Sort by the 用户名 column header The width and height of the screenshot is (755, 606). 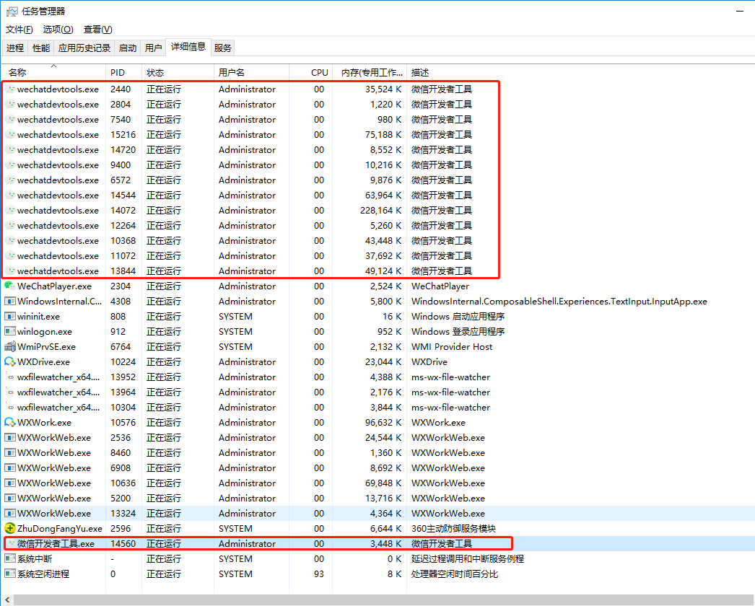coord(251,72)
